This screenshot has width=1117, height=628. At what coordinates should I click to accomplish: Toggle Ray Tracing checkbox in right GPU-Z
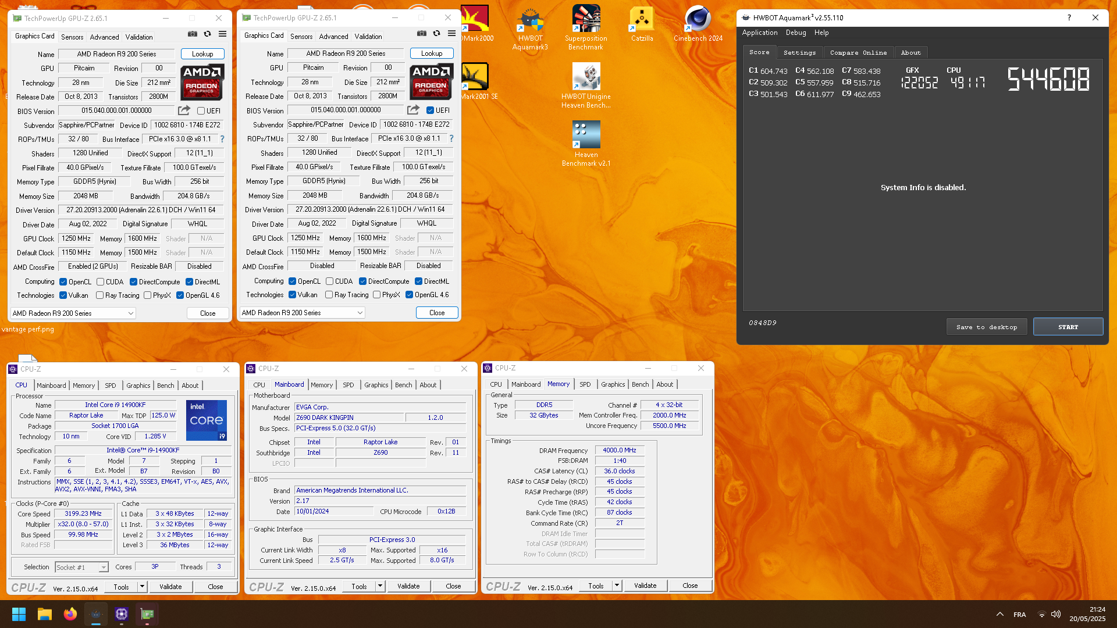329,295
